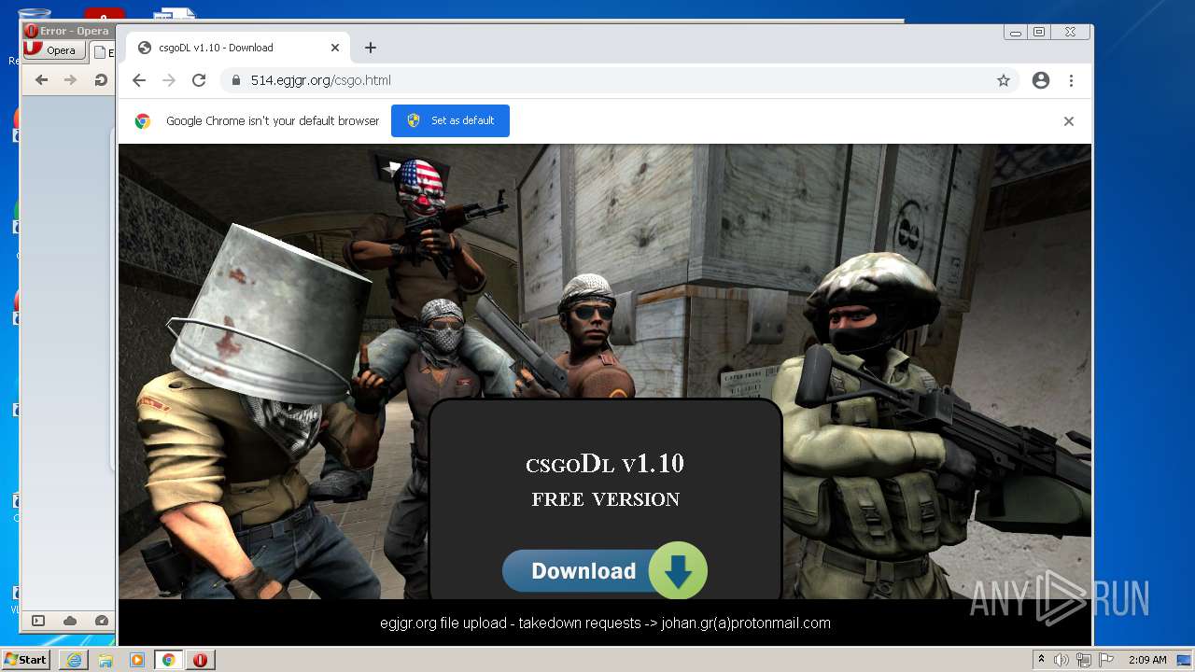The height and width of the screenshot is (672, 1195).
Task: Open Opera Link cloud icon
Action: tap(70, 621)
